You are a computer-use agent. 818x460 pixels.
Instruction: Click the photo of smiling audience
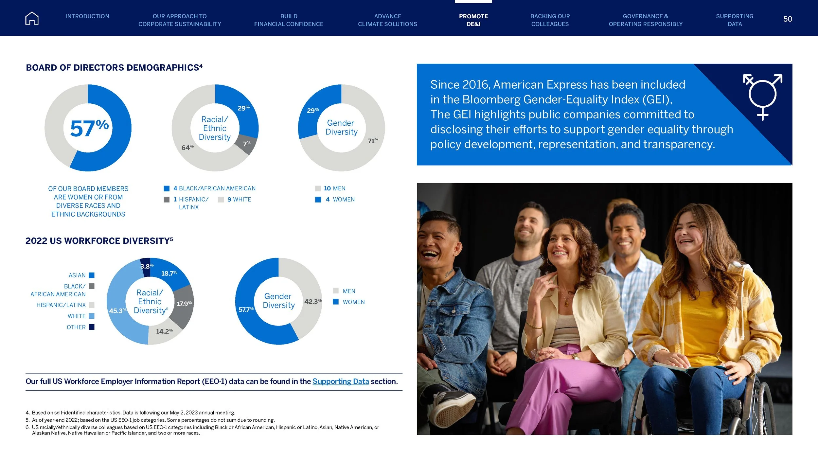click(604, 309)
